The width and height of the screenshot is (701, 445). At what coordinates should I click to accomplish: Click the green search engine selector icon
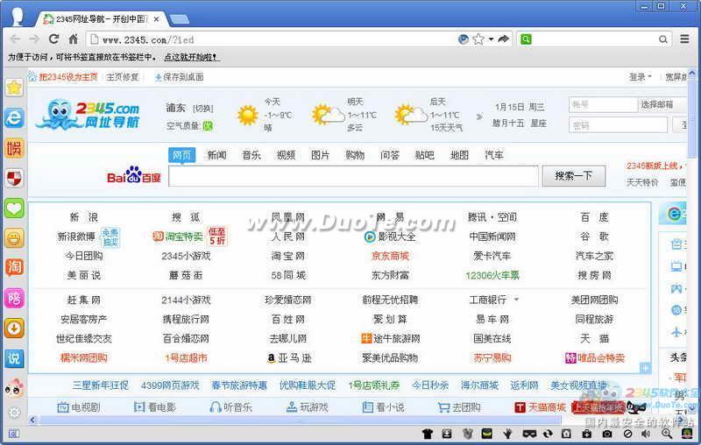527,39
